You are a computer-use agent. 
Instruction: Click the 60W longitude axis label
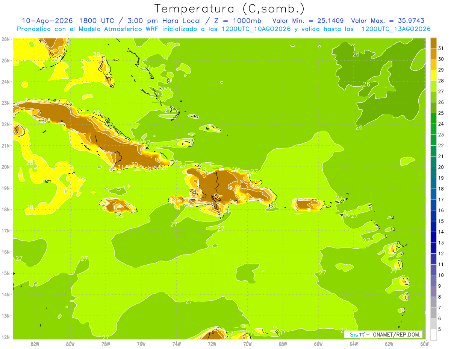point(425,344)
